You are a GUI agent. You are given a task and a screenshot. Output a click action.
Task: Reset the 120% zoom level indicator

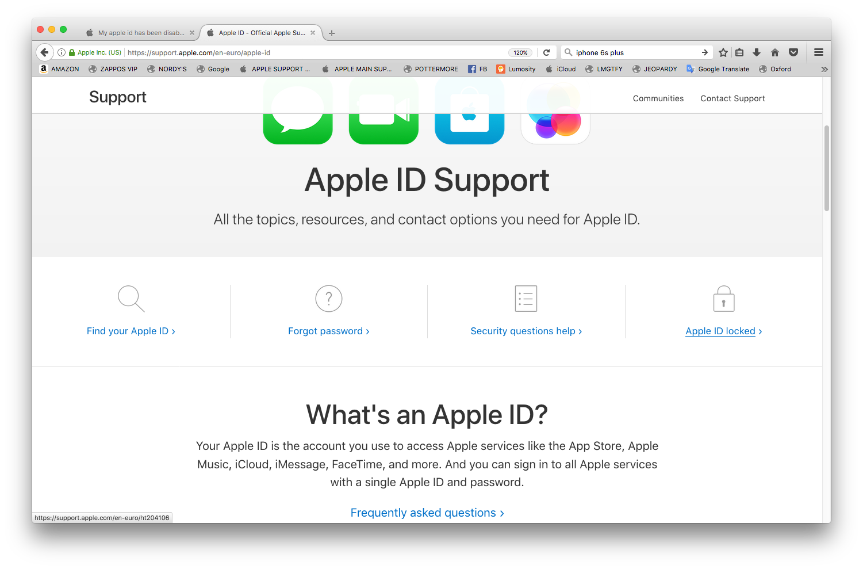pyautogui.click(x=520, y=52)
